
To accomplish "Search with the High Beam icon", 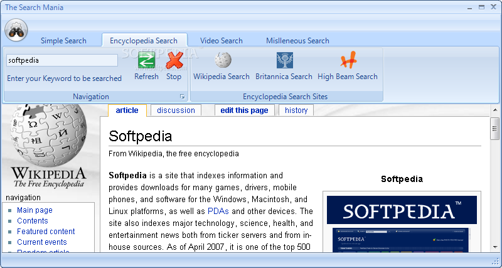I will [348, 60].
